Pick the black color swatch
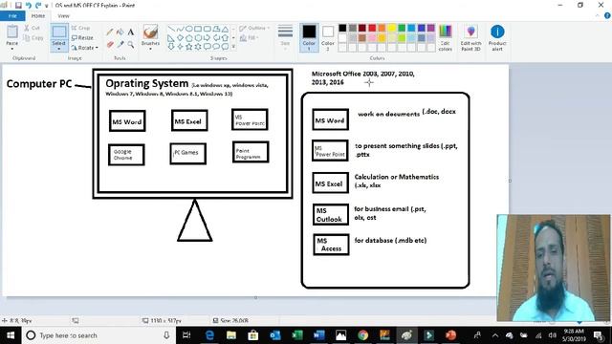This screenshot has width=612, height=344. point(342,28)
